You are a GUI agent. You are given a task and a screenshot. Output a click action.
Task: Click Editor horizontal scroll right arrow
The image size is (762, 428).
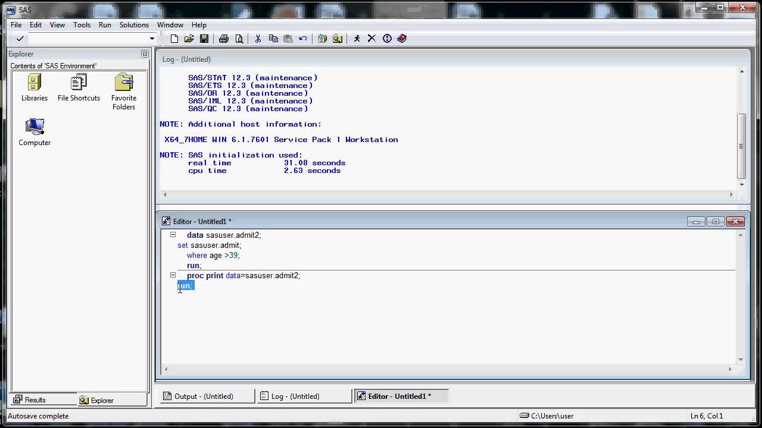[x=730, y=369]
